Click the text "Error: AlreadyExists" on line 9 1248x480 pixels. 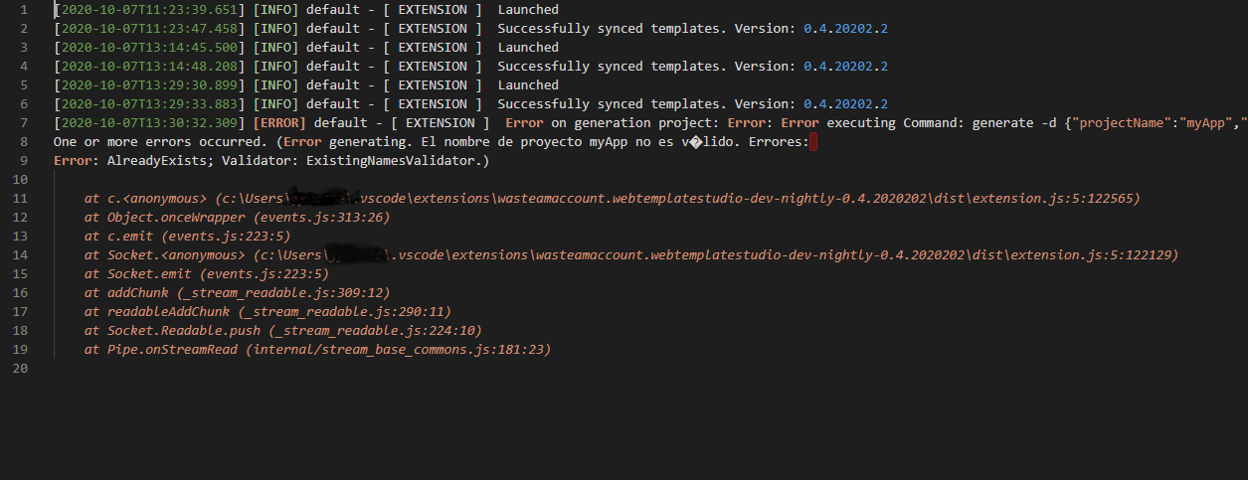click(125, 161)
